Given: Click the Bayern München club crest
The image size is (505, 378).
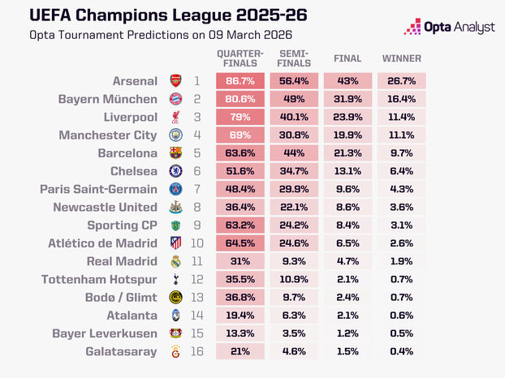Looking at the screenshot, I should pyautogui.click(x=176, y=99).
